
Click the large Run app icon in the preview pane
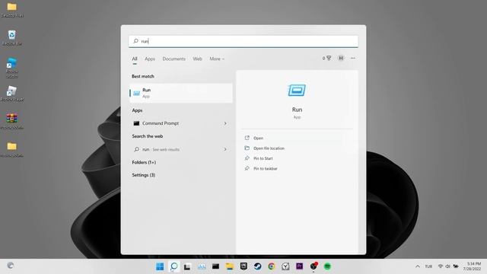297,91
